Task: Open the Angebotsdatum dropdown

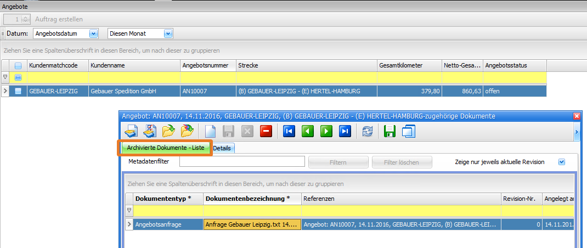Action: pyautogui.click(x=93, y=34)
